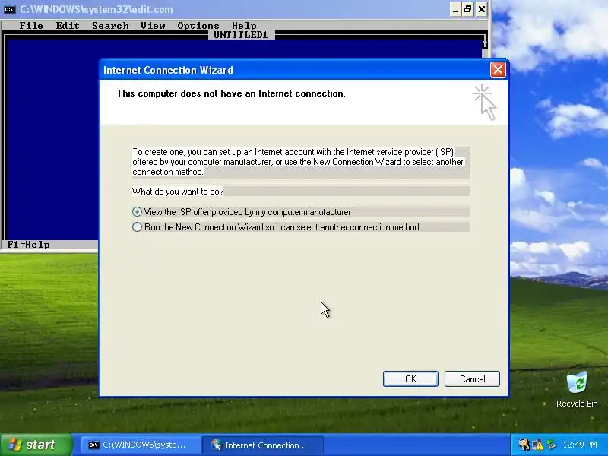Click OK in Internet Connection Wizard

410,378
